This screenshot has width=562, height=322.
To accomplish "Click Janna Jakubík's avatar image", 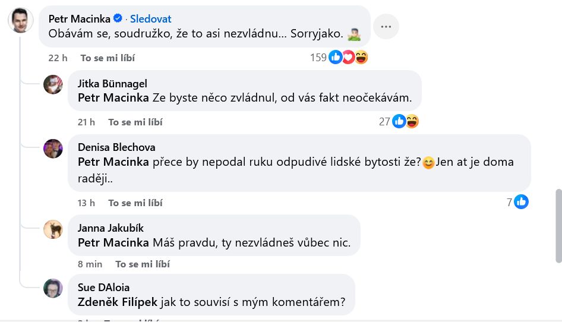I will tap(53, 229).
